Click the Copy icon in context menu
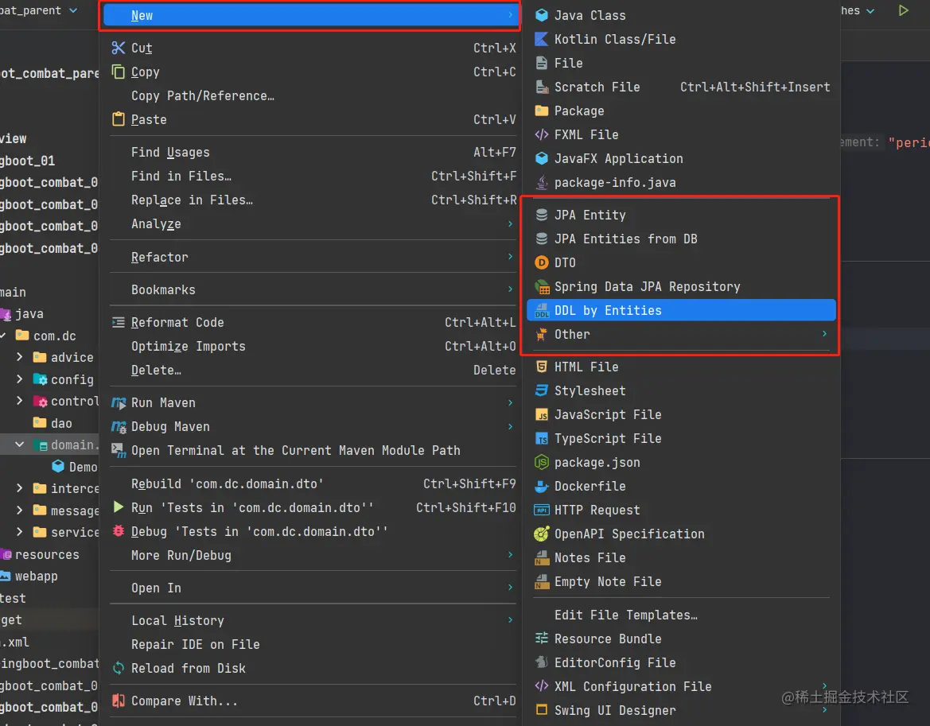The image size is (930, 726). [119, 72]
